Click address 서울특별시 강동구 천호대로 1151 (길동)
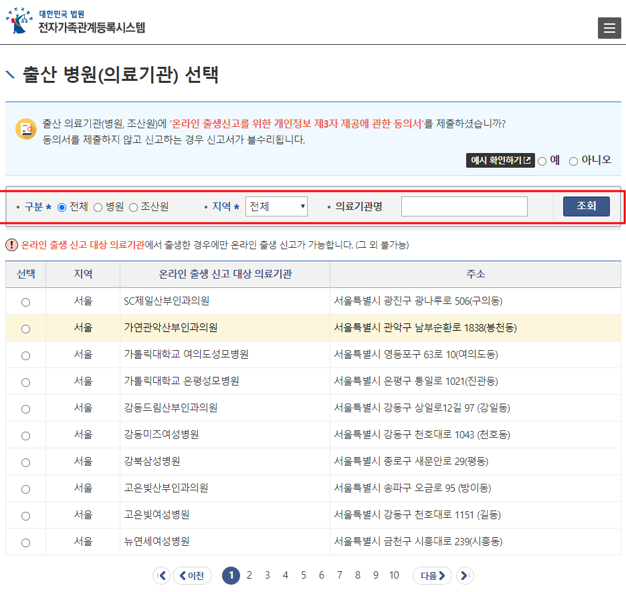 [x=417, y=514]
